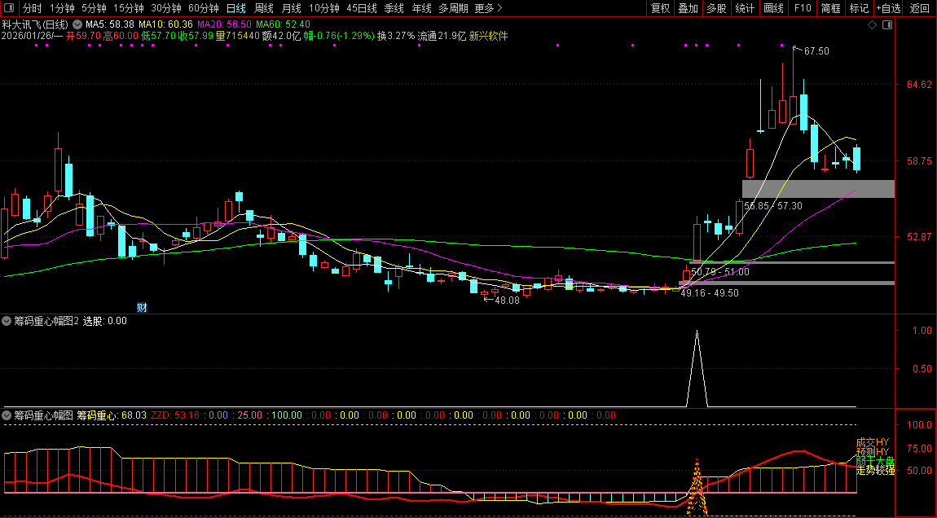Click the panel layout icon at chart top-right
Viewport: 937px width, 518px height.
pyautogui.click(x=887, y=25)
